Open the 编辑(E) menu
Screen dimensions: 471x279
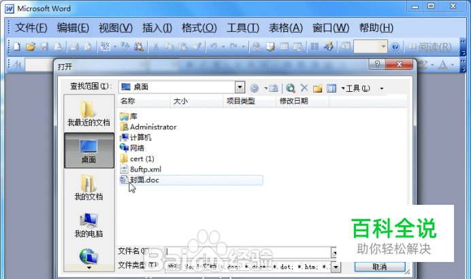(73, 28)
